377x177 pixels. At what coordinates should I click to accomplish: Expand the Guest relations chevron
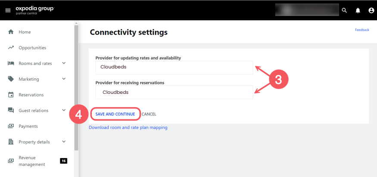click(x=64, y=111)
